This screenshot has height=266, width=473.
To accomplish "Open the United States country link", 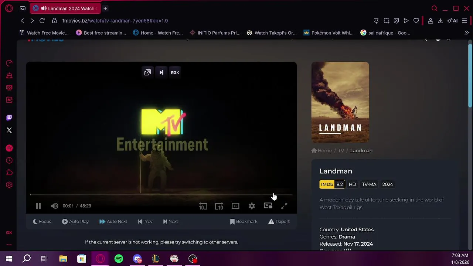I will tap(357, 229).
